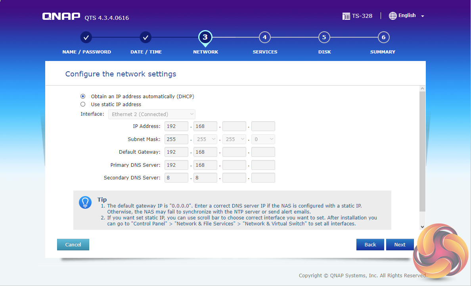The height and width of the screenshot is (286, 471).
Task: Click Subnet Mask first octet field
Action: pos(176,139)
